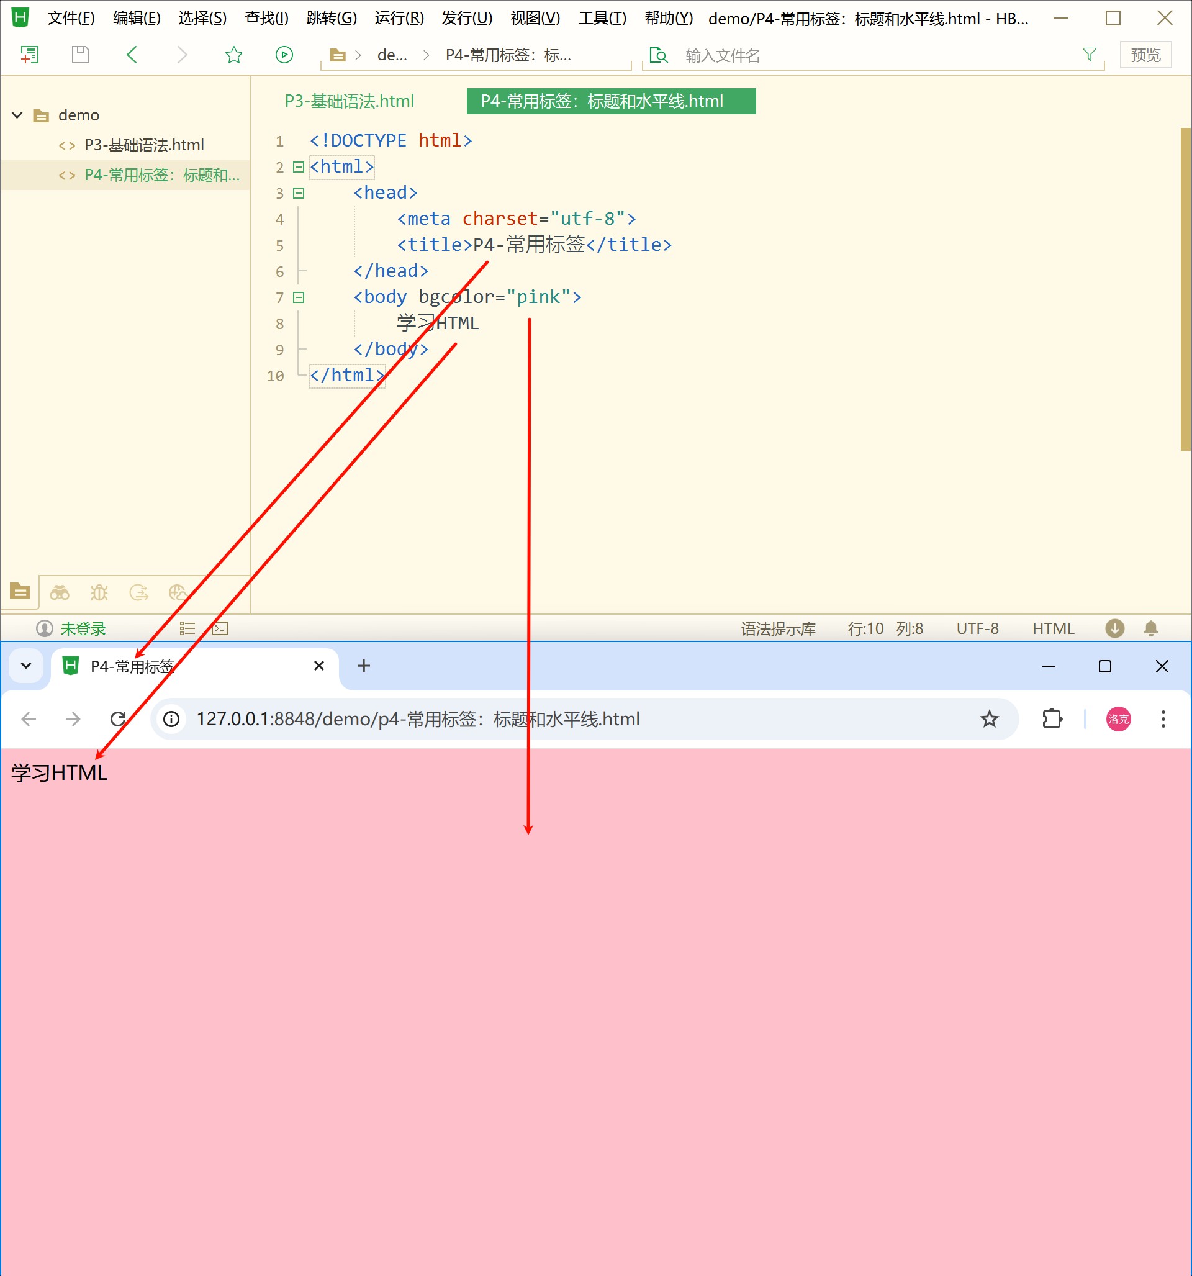Image resolution: width=1192 pixels, height=1276 pixels.
Task: Click the new file icon in HBuilderX toolbar
Action: click(30, 55)
